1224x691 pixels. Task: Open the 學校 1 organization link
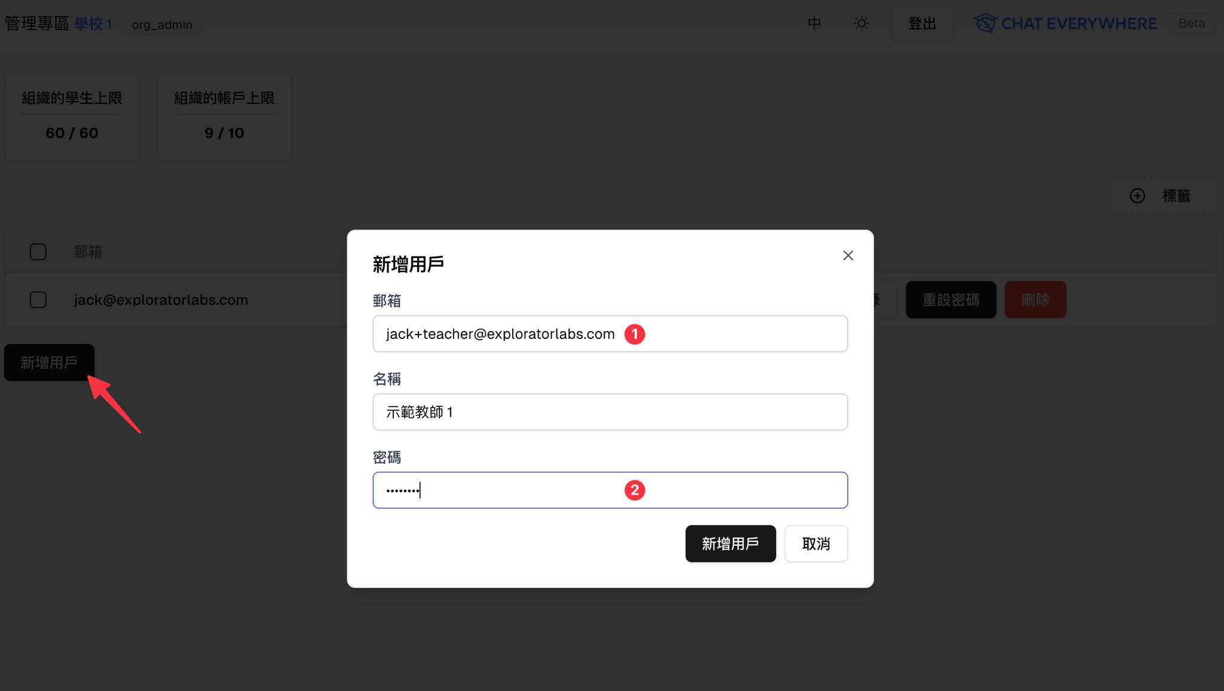pyautogui.click(x=93, y=24)
